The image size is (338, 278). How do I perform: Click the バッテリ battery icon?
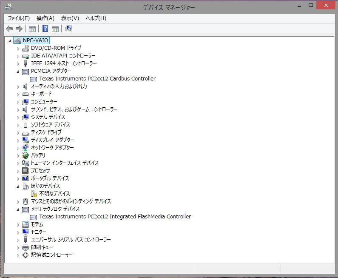coord(26,155)
